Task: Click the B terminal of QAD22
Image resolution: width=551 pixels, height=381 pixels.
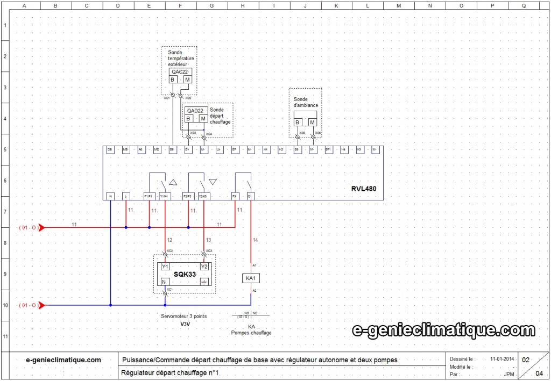Action: [x=189, y=119]
